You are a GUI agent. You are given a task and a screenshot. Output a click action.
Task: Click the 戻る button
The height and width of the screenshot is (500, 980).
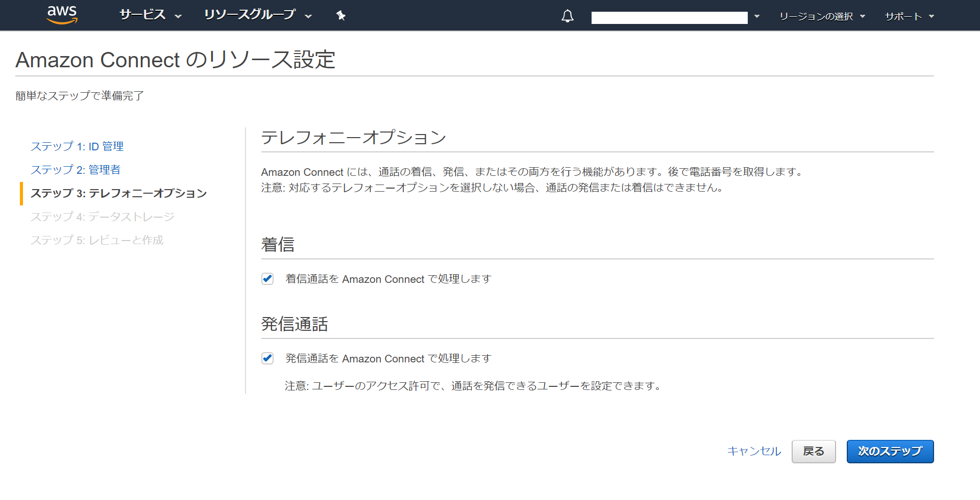[x=814, y=452]
